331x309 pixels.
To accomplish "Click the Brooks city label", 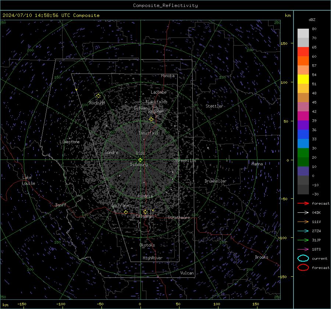I will [261, 257].
